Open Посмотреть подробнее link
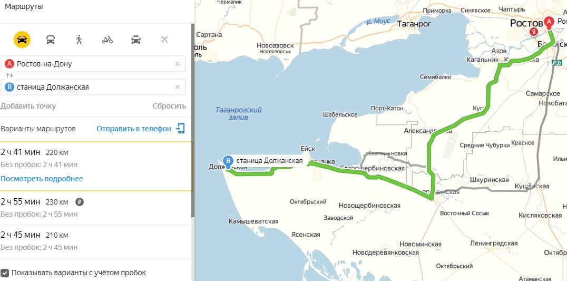567x281 pixels. coord(42,179)
